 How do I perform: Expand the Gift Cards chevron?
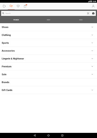92,90
